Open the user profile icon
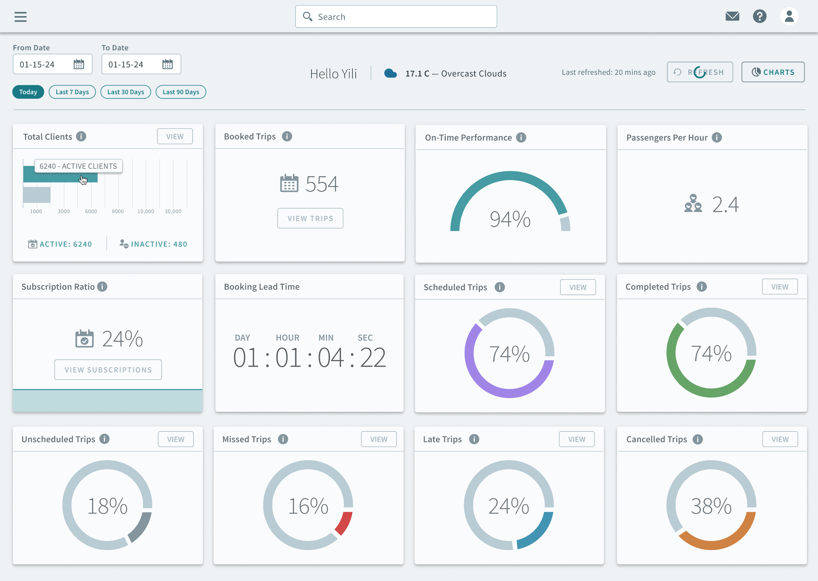Image resolution: width=818 pixels, height=581 pixels. tap(789, 16)
